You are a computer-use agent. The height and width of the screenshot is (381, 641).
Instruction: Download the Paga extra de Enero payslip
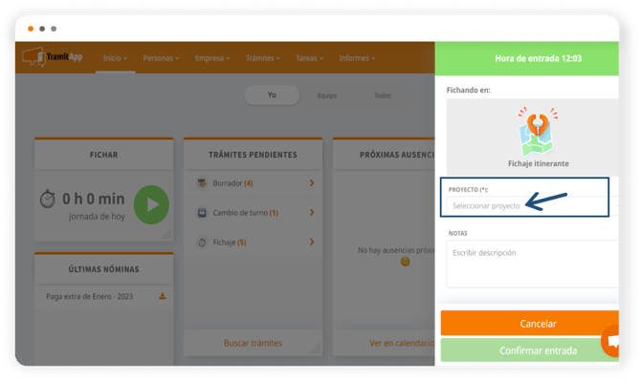point(163,296)
